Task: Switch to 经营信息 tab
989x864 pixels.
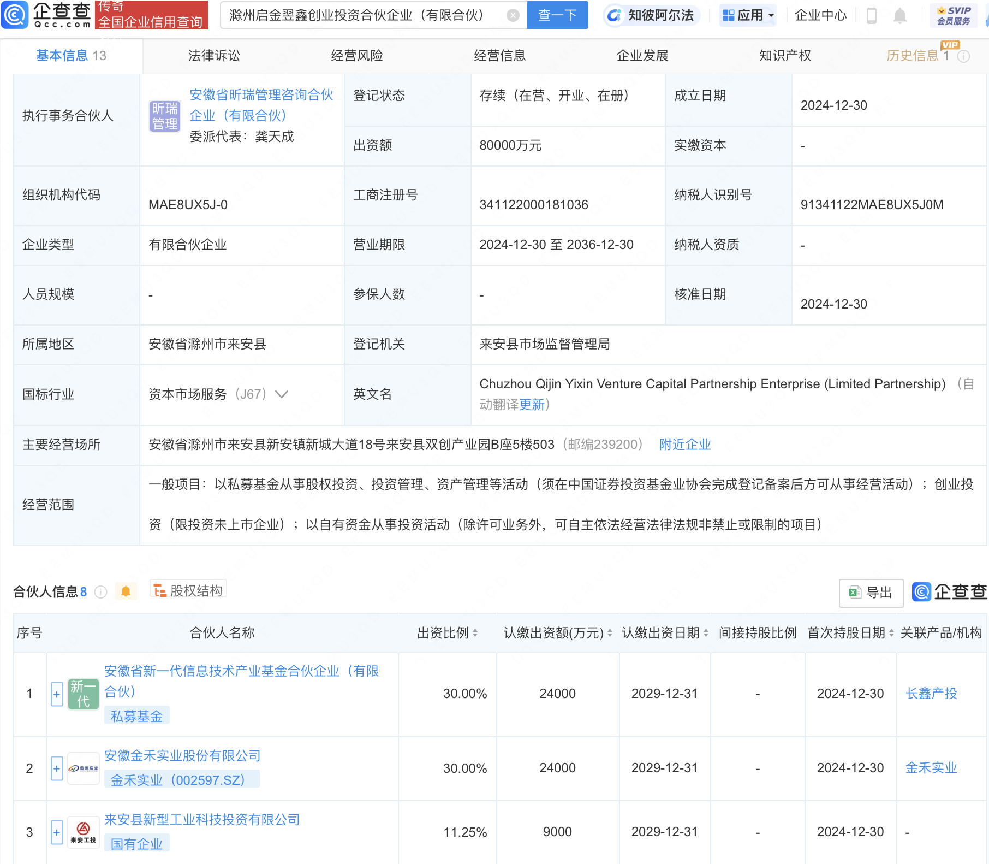Action: point(499,56)
